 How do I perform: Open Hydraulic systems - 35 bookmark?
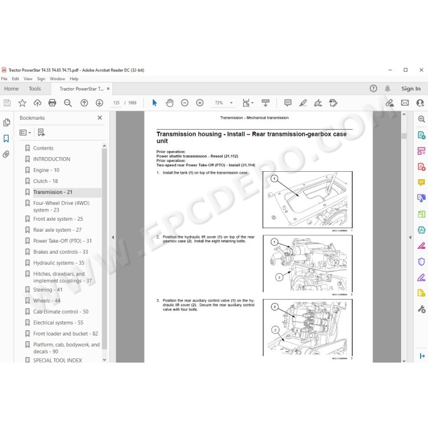pos(59,263)
